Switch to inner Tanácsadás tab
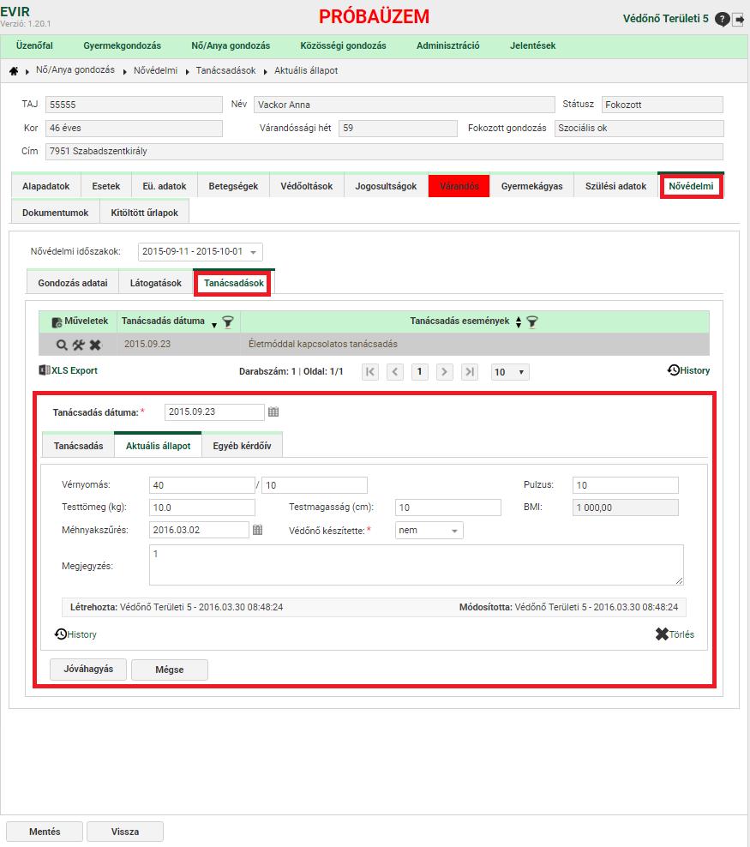This screenshot has width=750, height=847. coord(78,446)
